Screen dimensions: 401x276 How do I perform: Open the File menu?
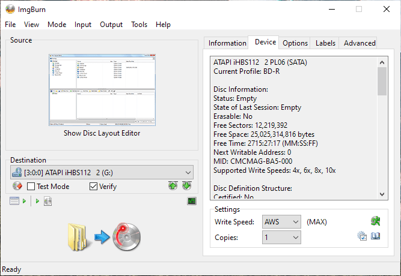click(x=10, y=25)
